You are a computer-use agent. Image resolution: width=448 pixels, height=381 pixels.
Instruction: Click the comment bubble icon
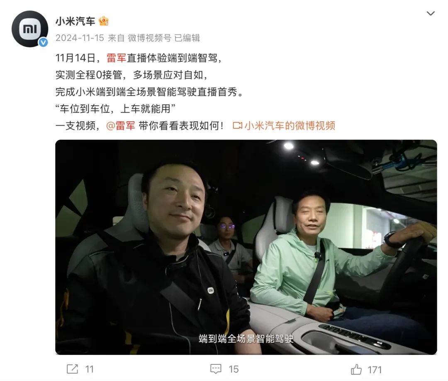(x=216, y=369)
